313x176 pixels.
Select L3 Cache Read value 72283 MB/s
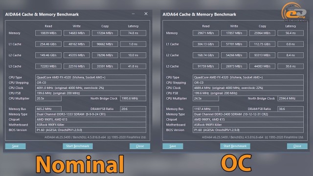pos(48,66)
